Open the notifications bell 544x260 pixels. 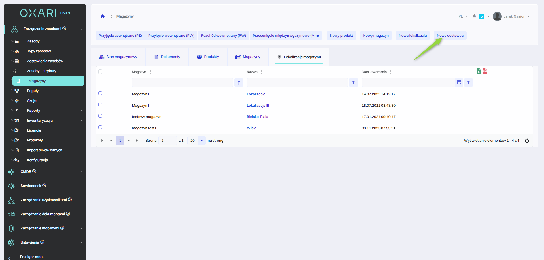pyautogui.click(x=474, y=16)
